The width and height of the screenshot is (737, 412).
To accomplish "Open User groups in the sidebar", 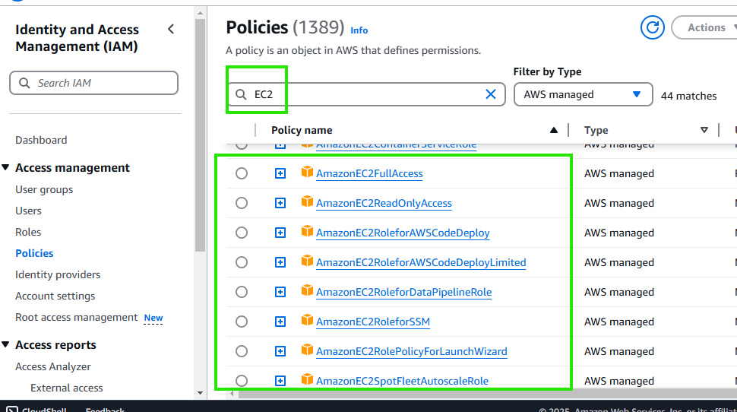I will tap(44, 189).
